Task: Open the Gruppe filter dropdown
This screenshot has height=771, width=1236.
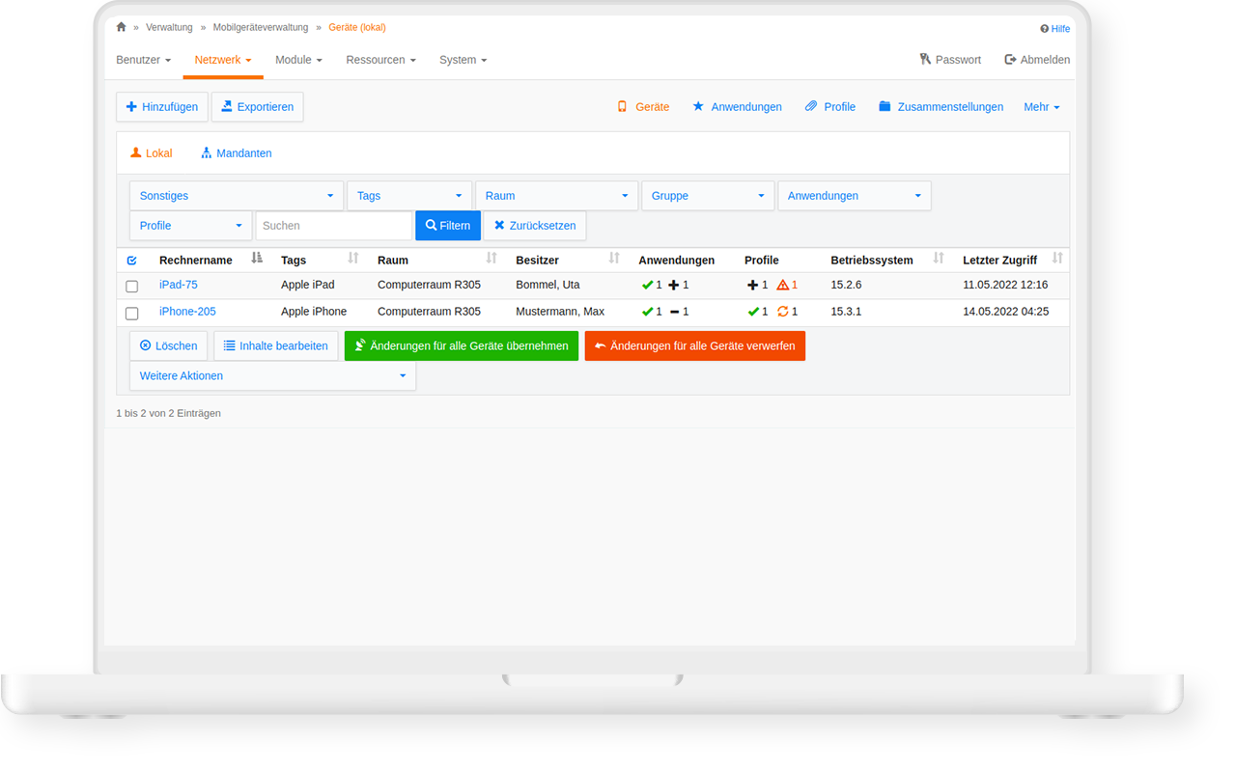Action: click(708, 196)
